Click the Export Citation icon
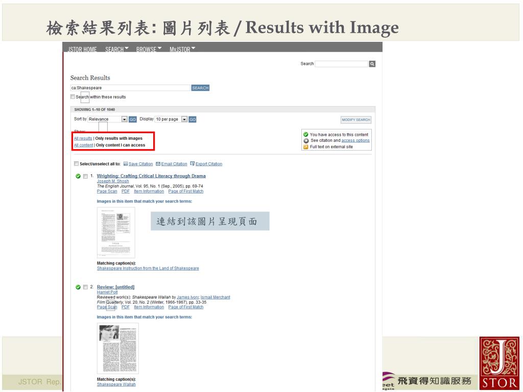This screenshot has width=523, height=392. tap(193, 163)
